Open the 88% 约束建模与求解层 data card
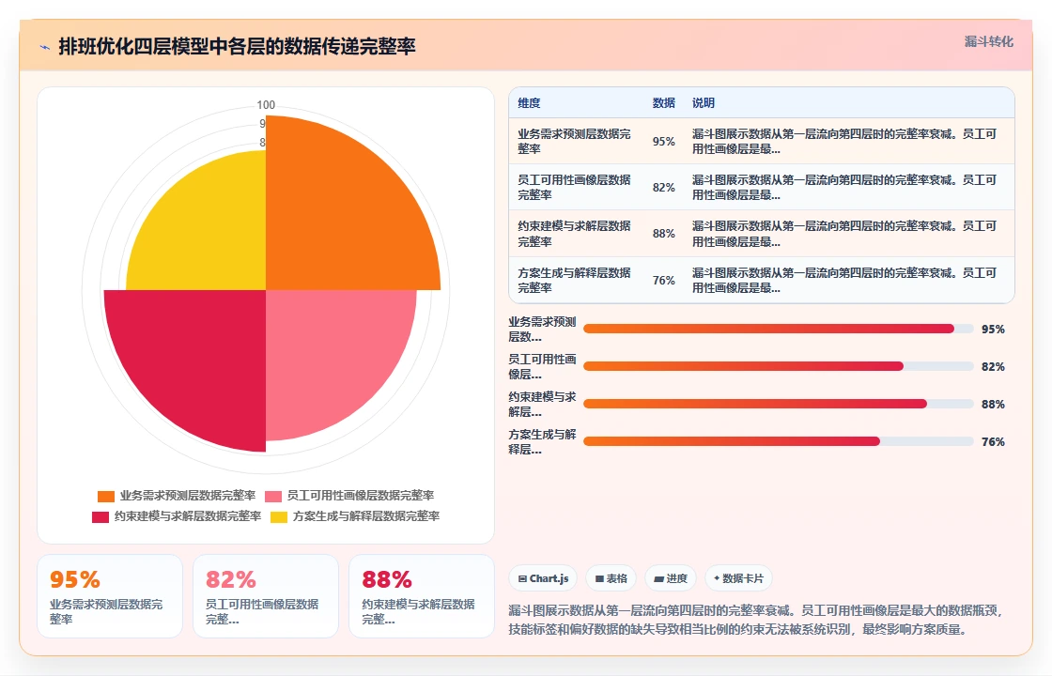Image resolution: width=1052 pixels, height=676 pixels. [422, 596]
